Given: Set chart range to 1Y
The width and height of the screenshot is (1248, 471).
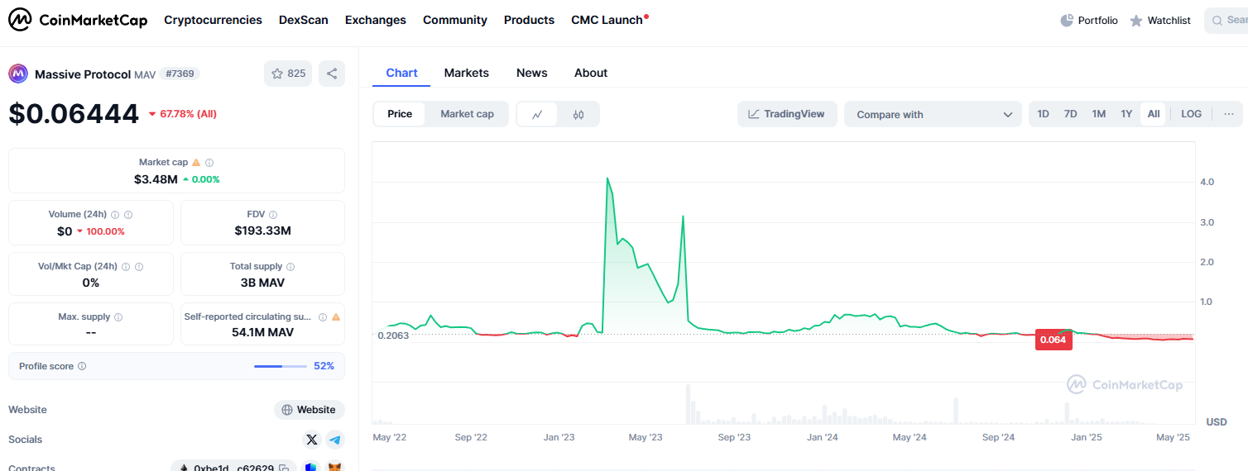Looking at the screenshot, I should 1126,114.
